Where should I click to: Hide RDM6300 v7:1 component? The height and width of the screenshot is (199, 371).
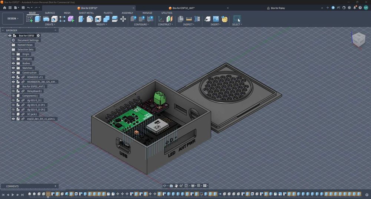pos(13,77)
